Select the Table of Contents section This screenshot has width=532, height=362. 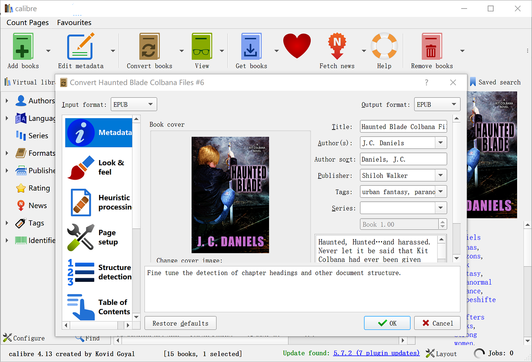pyautogui.click(x=99, y=306)
